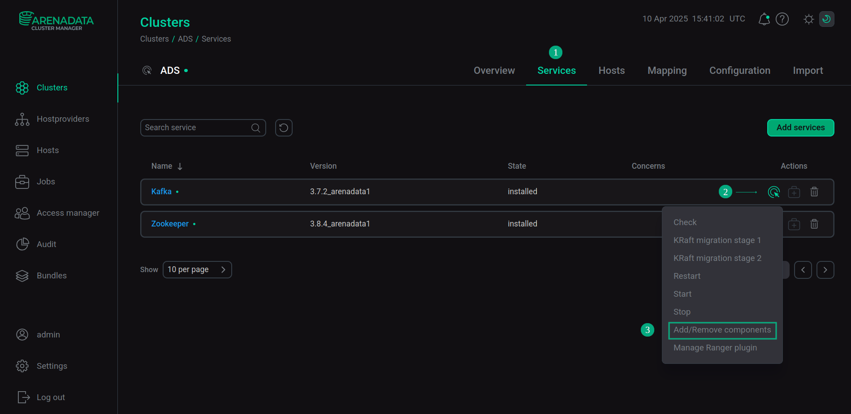Click the search magnifier icon
Screen dimensions: 851x414
(256, 128)
